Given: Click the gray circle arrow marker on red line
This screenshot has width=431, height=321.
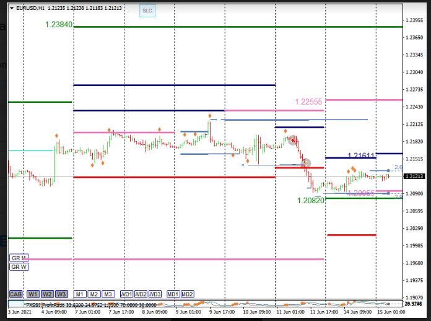Looking at the screenshot, I should coord(305,164).
